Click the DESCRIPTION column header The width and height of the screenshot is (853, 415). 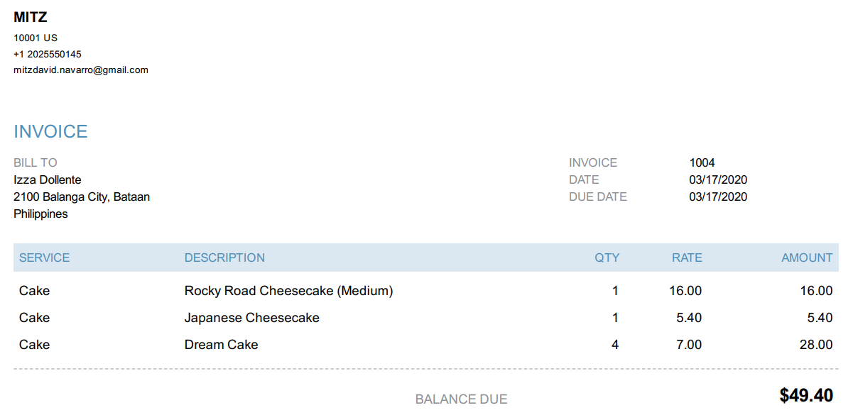224,258
